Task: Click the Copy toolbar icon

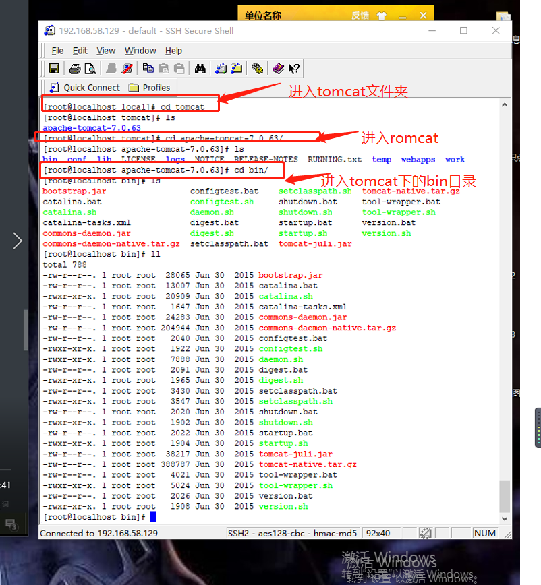Action: (x=148, y=68)
